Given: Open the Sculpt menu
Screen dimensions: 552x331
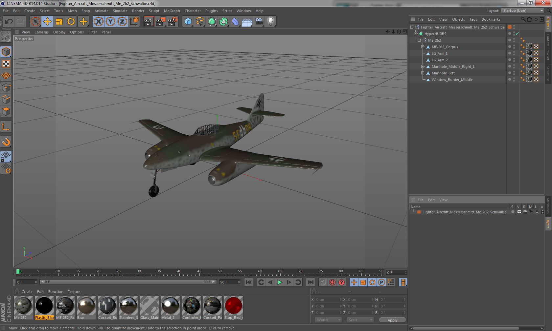Looking at the screenshot, I should [154, 11].
